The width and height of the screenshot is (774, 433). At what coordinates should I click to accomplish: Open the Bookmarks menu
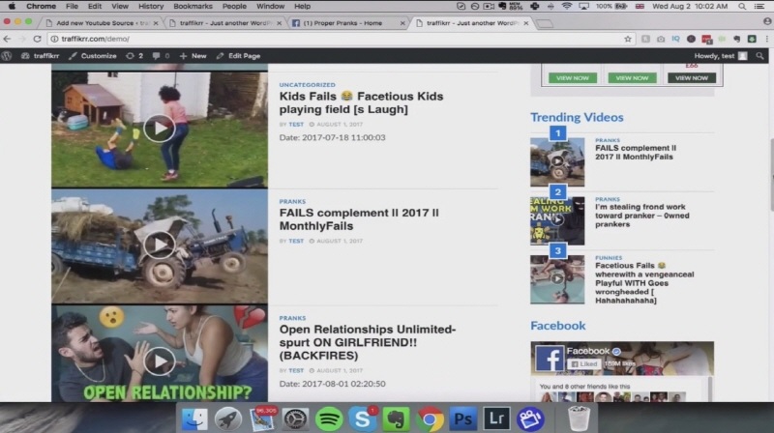click(193, 7)
